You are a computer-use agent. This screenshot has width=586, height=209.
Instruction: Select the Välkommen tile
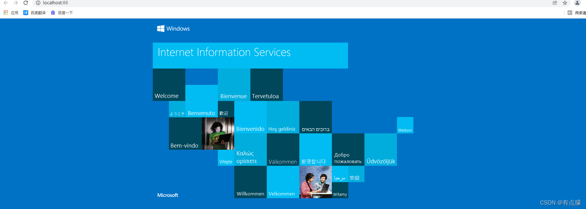pos(283,150)
